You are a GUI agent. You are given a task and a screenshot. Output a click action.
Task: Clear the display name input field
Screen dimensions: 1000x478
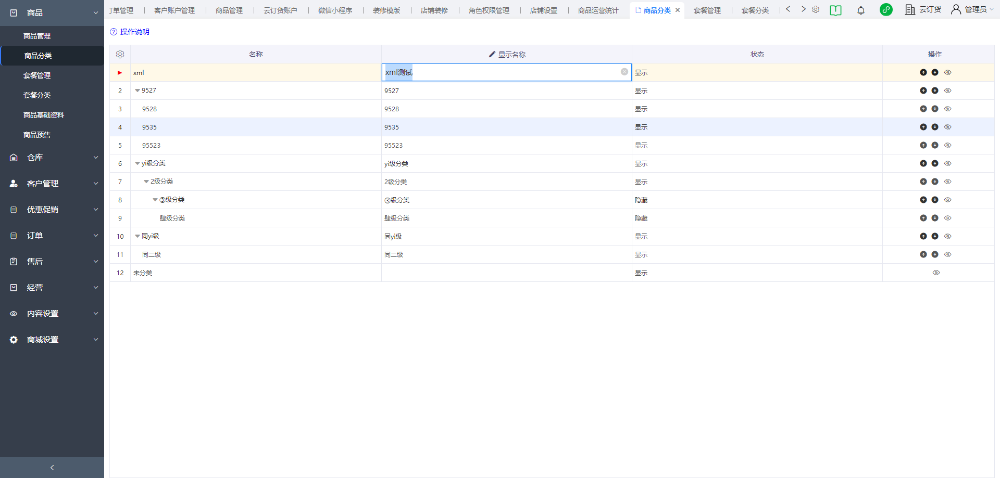click(624, 72)
